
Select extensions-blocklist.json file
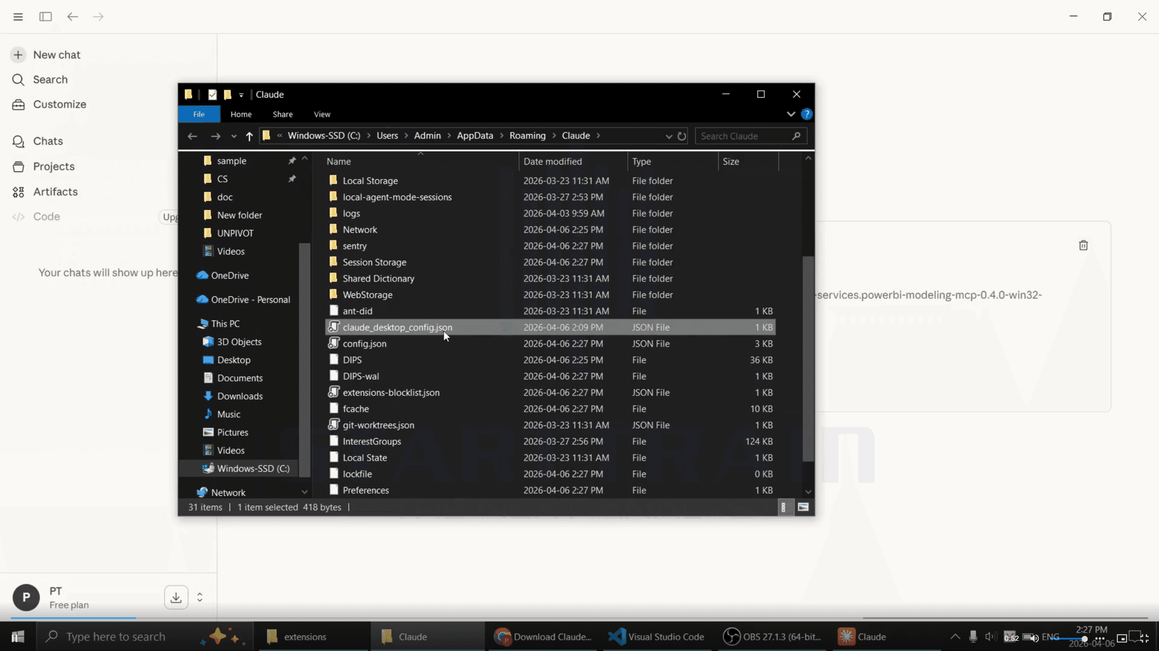click(x=550, y=392)
